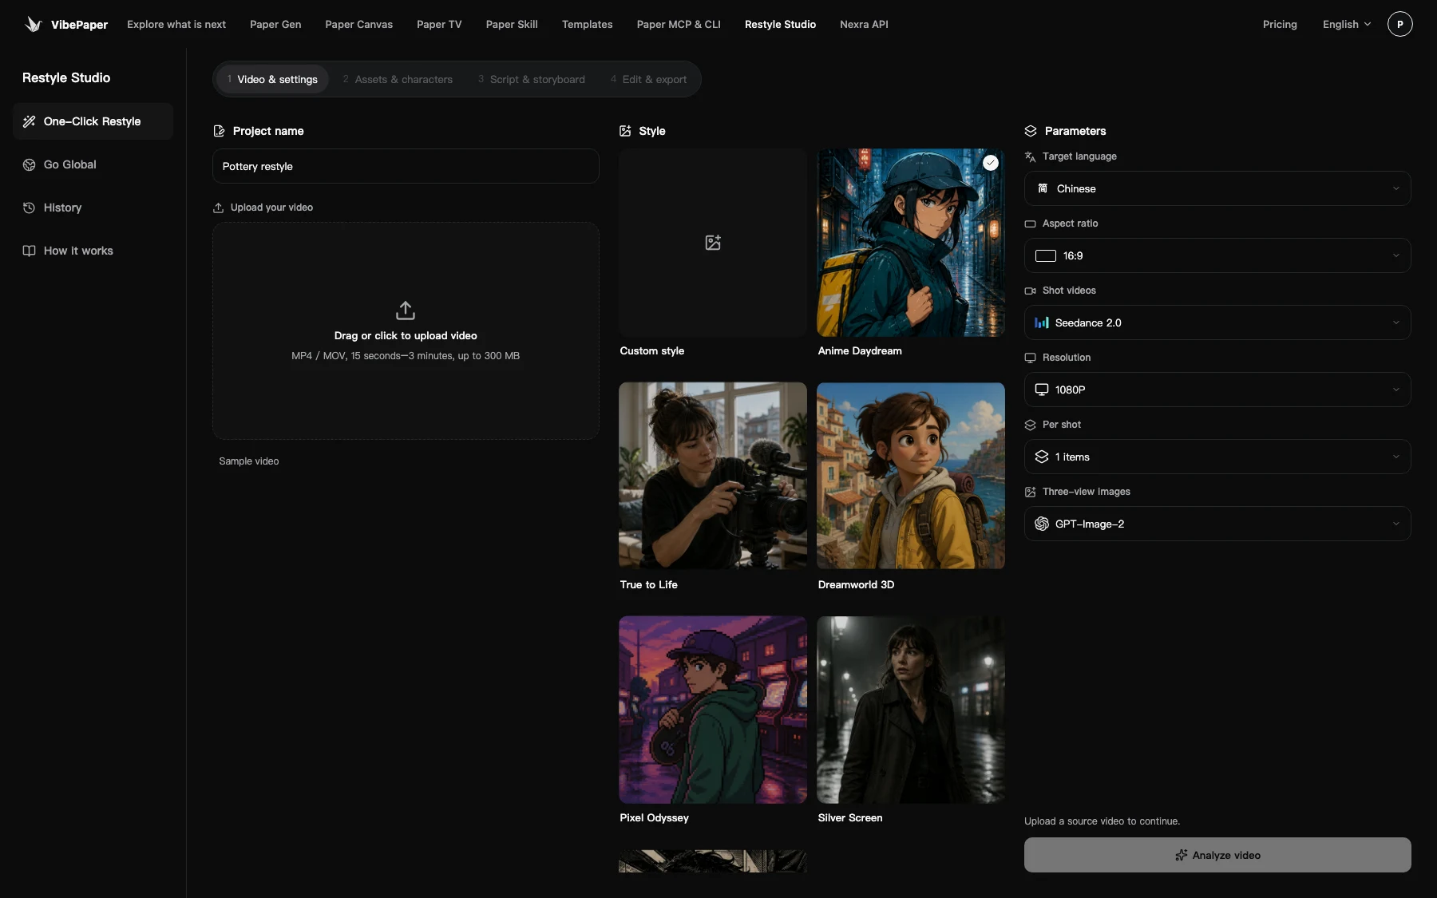Open the Per shot 1 items dropdown
Viewport: 1437px width, 898px height.
(1217, 457)
